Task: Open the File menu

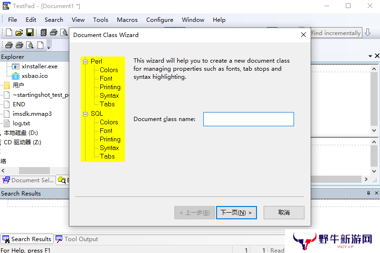Action: pos(12,20)
